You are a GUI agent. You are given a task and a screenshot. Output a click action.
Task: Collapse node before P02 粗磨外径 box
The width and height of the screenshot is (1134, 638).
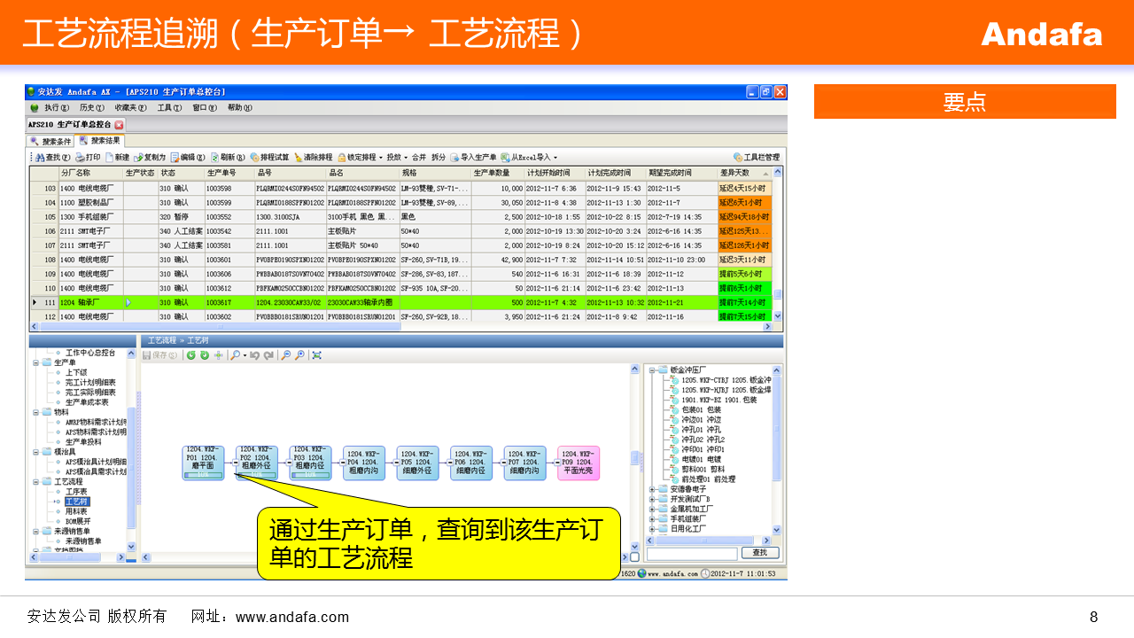235,462
